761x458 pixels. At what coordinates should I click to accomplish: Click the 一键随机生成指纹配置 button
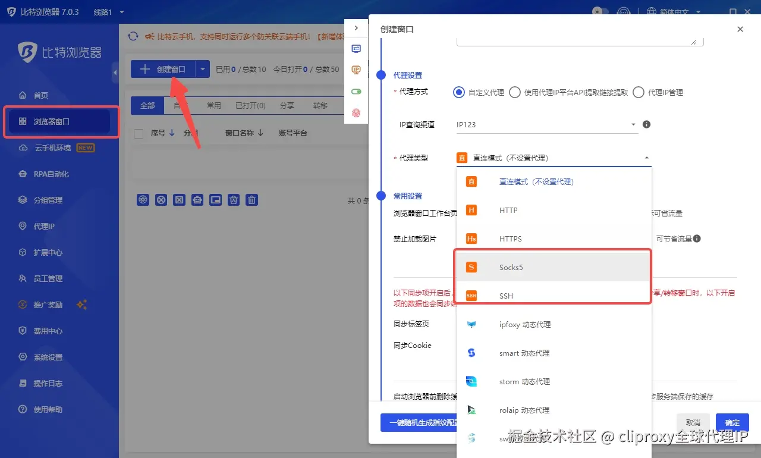coord(419,423)
